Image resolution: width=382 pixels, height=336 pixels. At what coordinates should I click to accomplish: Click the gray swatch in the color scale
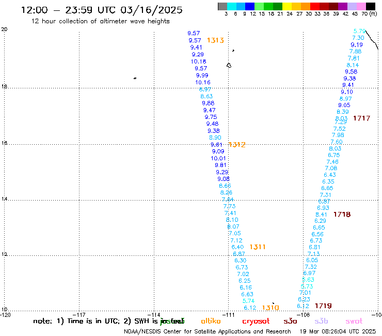222,6
